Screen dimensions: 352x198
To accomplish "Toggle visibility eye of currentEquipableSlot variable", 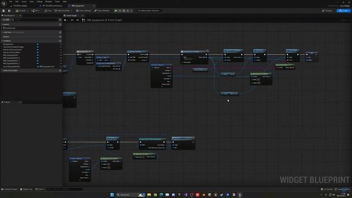I will [x=61, y=67].
